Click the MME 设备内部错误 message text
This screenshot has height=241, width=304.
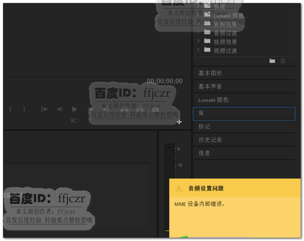200,204
